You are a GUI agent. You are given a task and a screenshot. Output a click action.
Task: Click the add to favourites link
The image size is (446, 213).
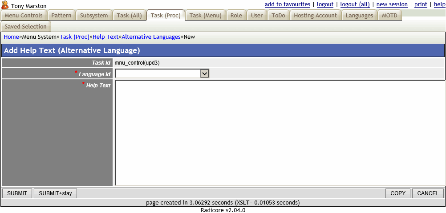click(287, 4)
